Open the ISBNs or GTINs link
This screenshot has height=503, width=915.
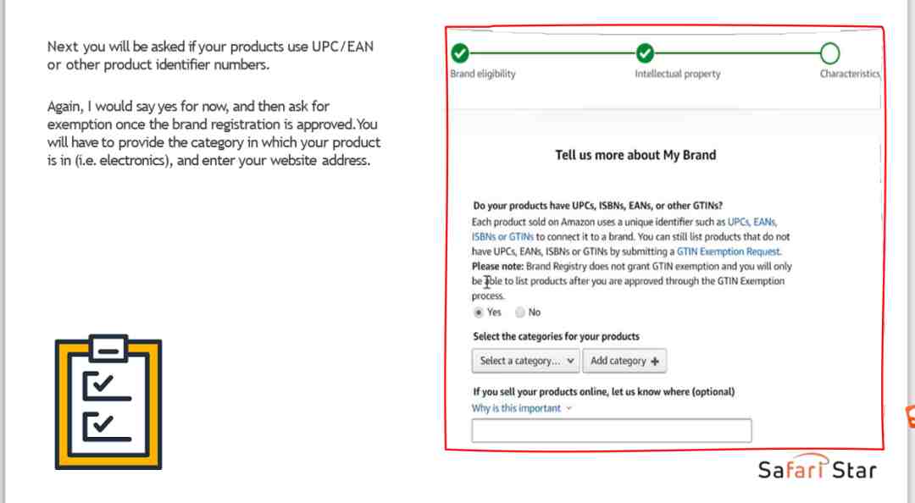tap(502, 237)
